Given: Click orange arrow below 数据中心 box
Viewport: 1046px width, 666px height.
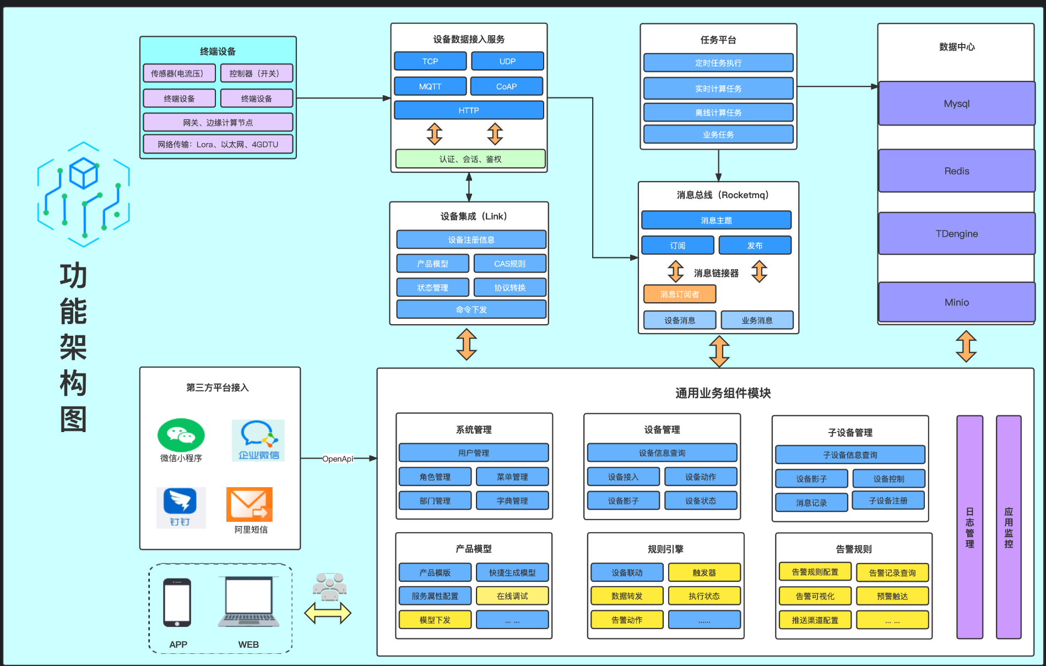Looking at the screenshot, I should coord(966,346).
